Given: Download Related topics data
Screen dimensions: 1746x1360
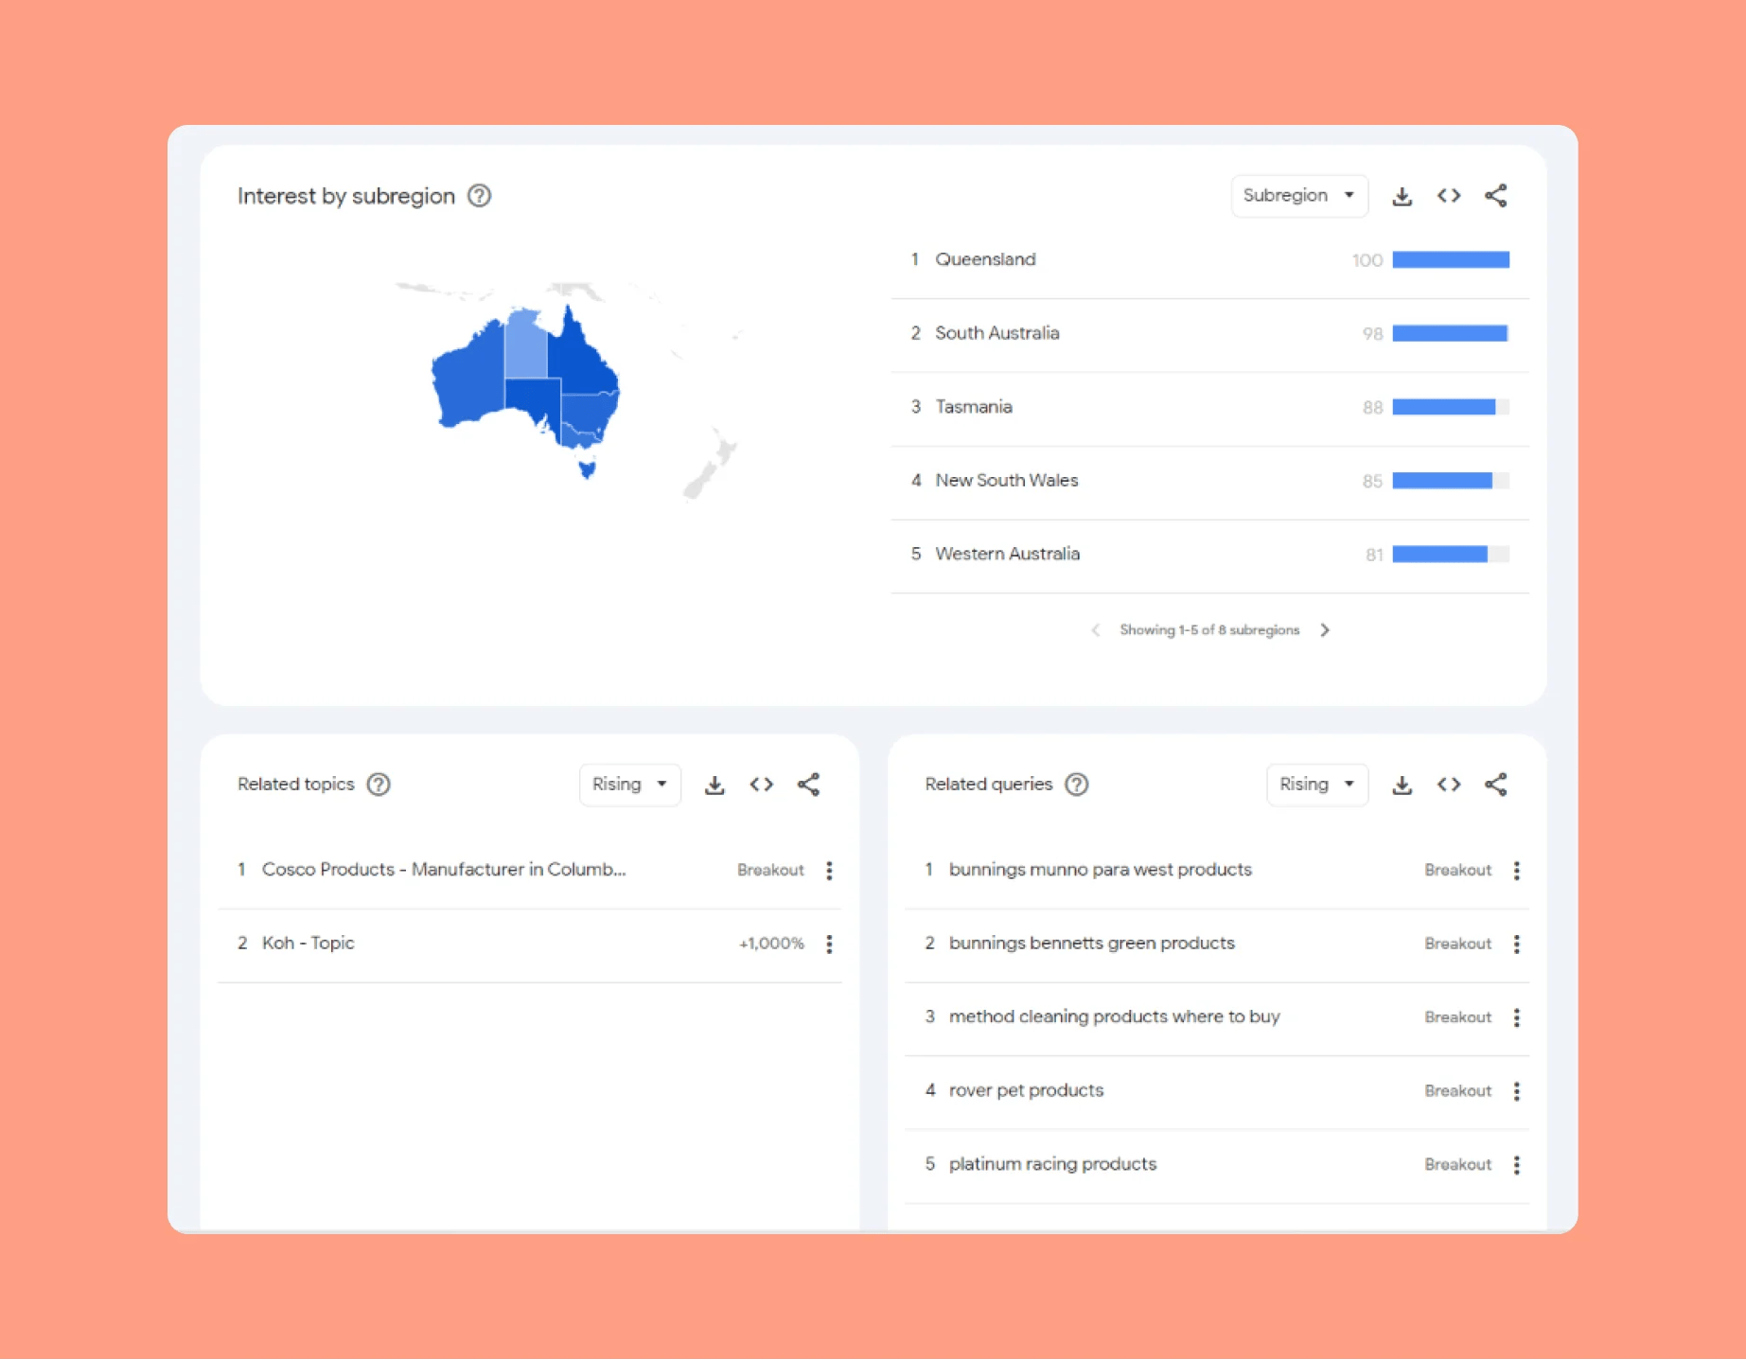Looking at the screenshot, I should click(715, 785).
